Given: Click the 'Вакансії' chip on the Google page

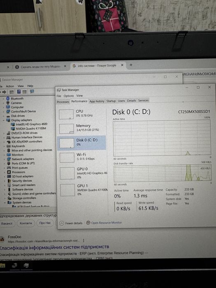Looking at the screenshot, I should [x=7, y=223].
